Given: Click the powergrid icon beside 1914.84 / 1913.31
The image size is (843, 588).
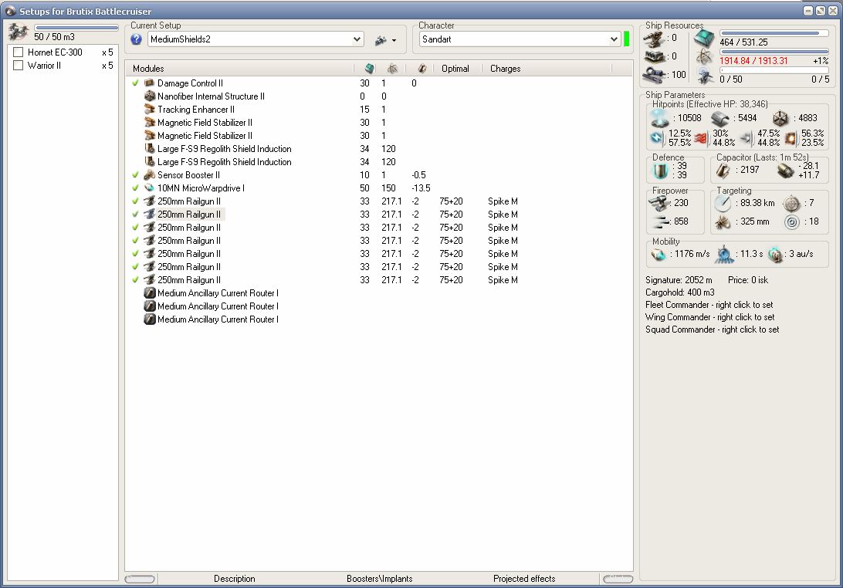Looking at the screenshot, I should [704, 56].
